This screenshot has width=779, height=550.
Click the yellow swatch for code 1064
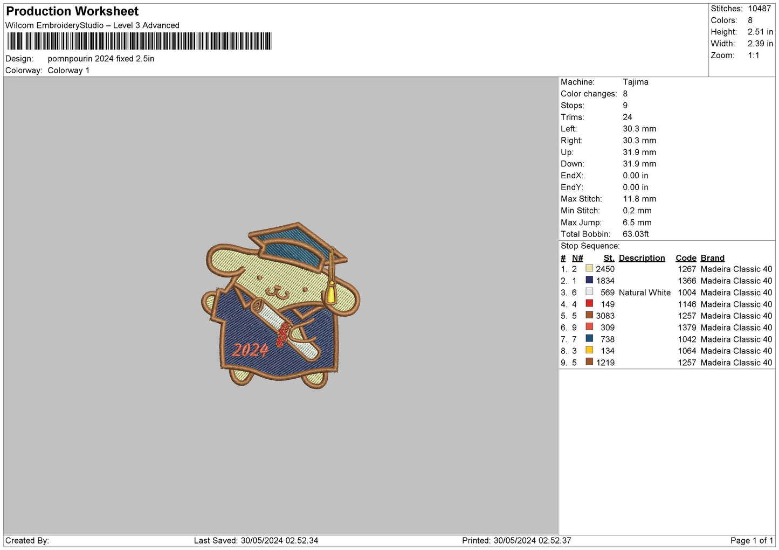click(x=589, y=351)
